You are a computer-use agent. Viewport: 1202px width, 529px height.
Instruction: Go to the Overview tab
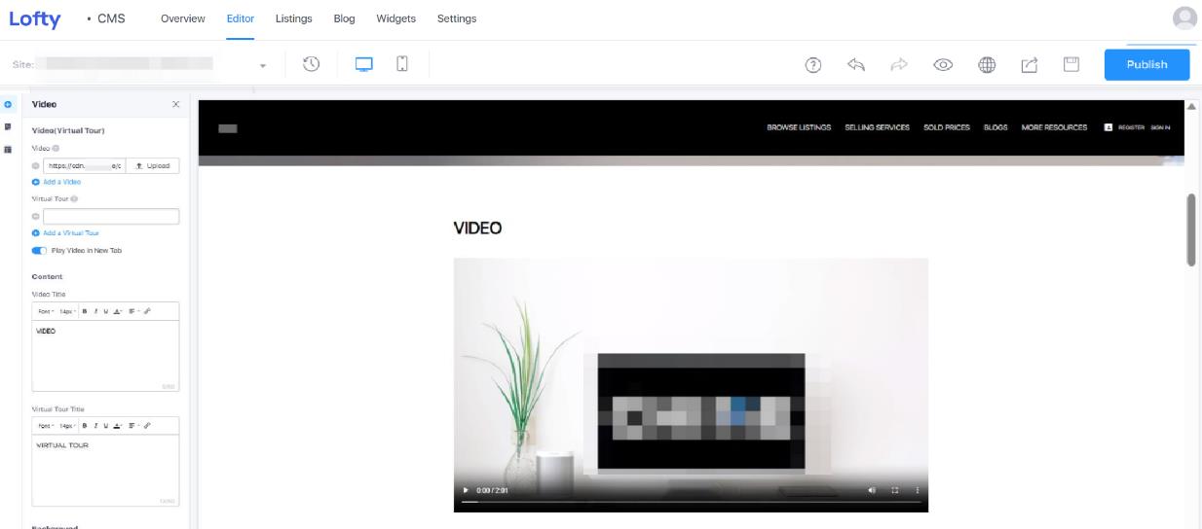tap(183, 18)
